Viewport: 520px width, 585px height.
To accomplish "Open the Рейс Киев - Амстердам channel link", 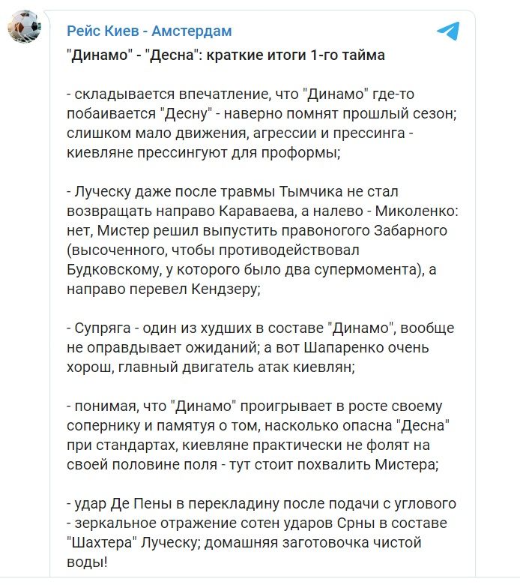I will click(149, 31).
